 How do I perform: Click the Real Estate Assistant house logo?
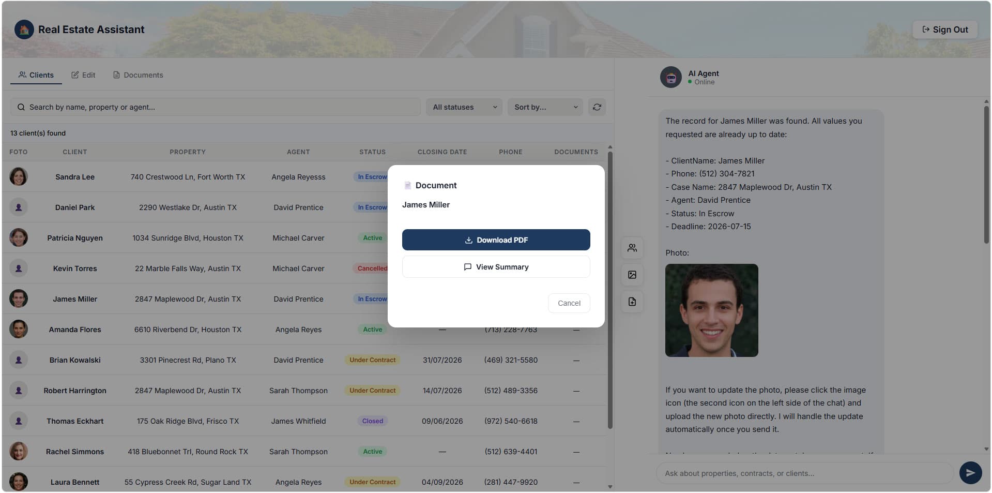click(x=24, y=29)
